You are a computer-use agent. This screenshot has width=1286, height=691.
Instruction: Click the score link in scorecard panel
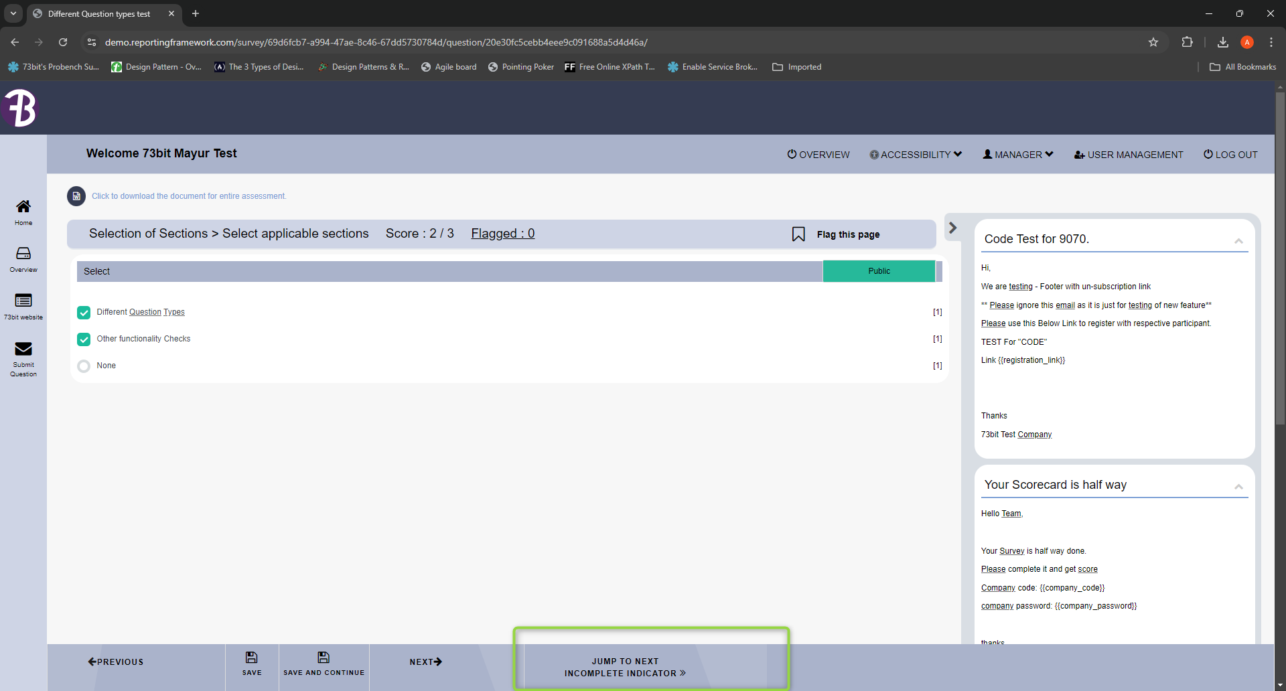(1088, 569)
